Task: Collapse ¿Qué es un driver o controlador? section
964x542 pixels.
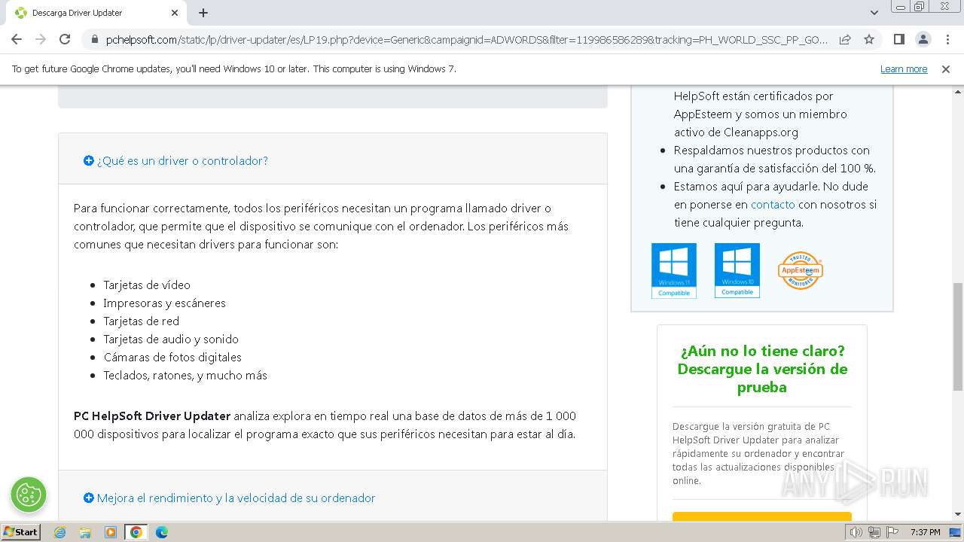Action: [x=175, y=160]
